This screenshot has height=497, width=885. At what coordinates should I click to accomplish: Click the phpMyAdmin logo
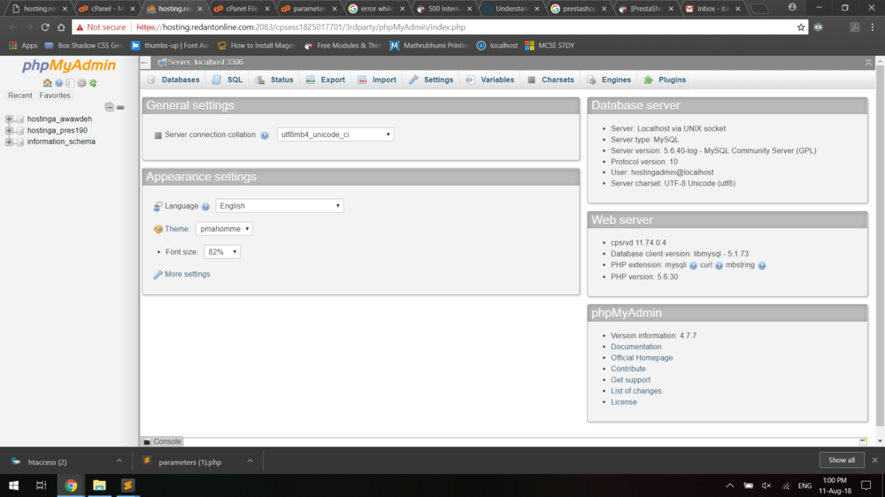click(69, 65)
